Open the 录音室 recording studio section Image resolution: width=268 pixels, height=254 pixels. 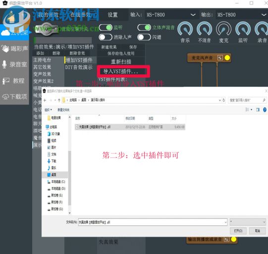[14, 64]
